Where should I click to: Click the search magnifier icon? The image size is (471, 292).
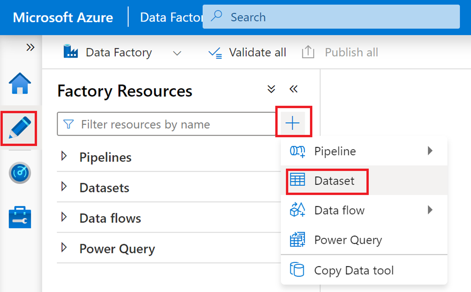[x=217, y=16]
